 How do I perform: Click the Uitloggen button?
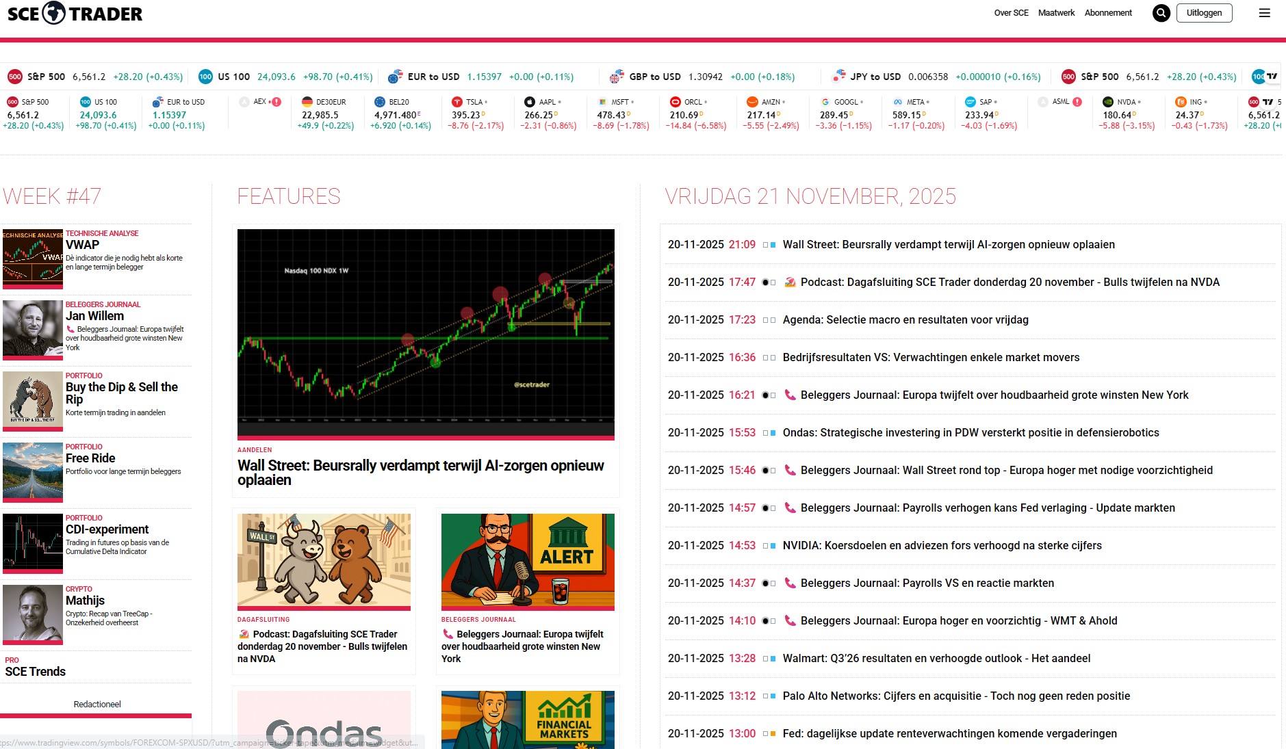click(x=1204, y=13)
